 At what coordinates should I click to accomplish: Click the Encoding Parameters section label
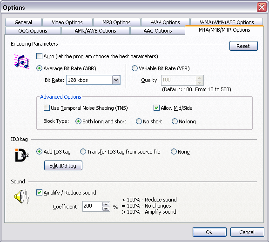tap(34, 44)
